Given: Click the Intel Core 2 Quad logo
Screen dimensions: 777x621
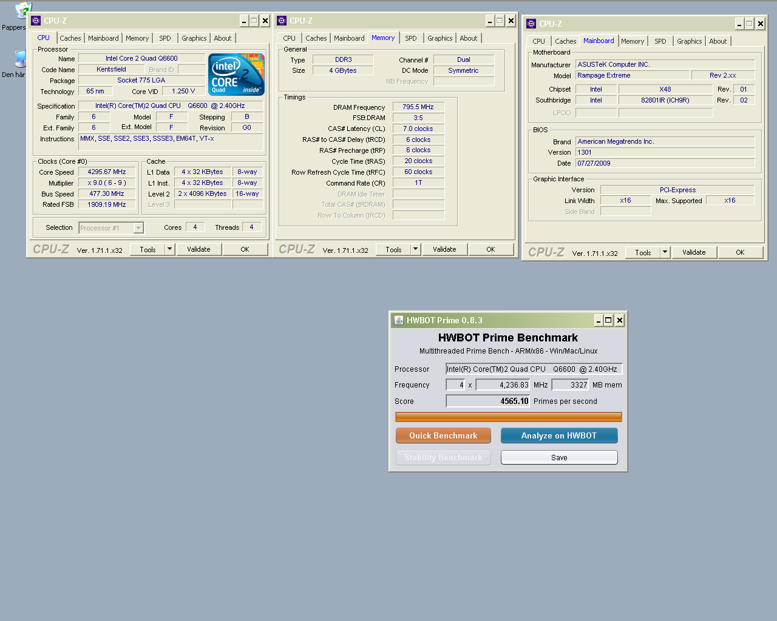Looking at the screenshot, I should tap(236, 75).
